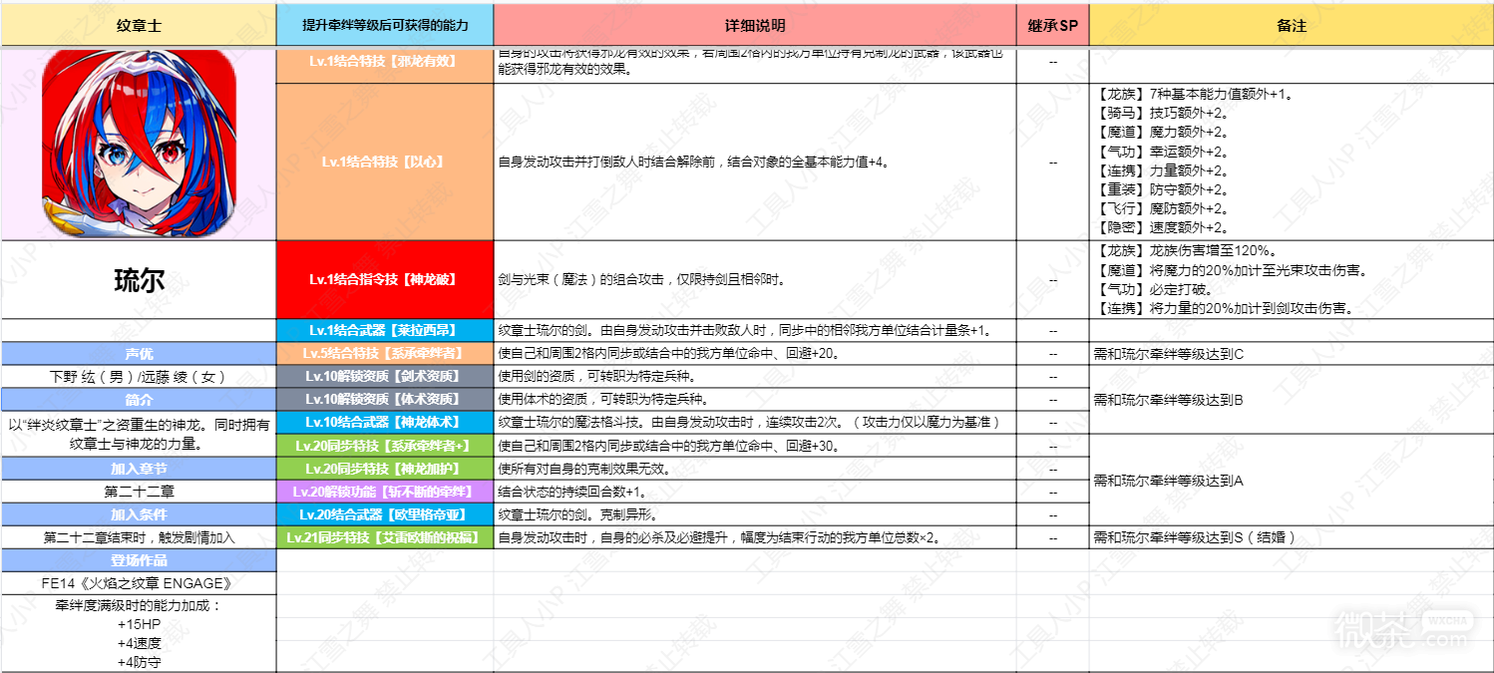Viewport: 1494px width, 673px height.
Task: Select the orange Lv.1结合特技【以心】 cell
Action: coord(385,162)
